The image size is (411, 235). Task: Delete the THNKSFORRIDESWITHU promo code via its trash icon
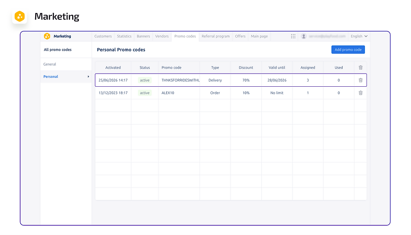click(x=360, y=80)
